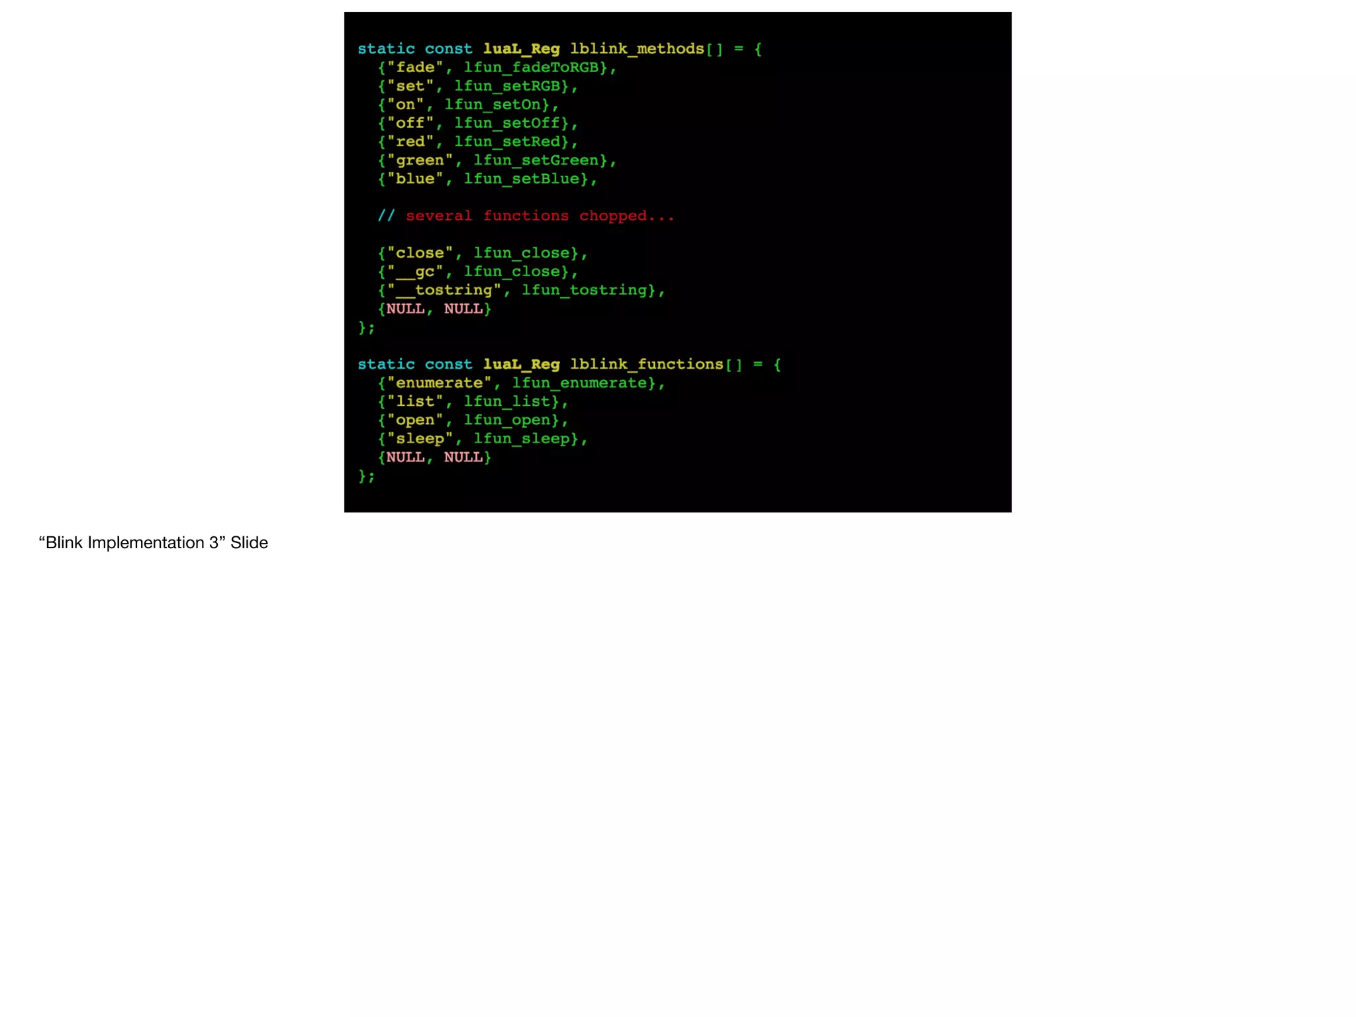This screenshot has height=1017, width=1356.
Task: Click the lblink_functions[] declaration line
Action: coord(569,364)
